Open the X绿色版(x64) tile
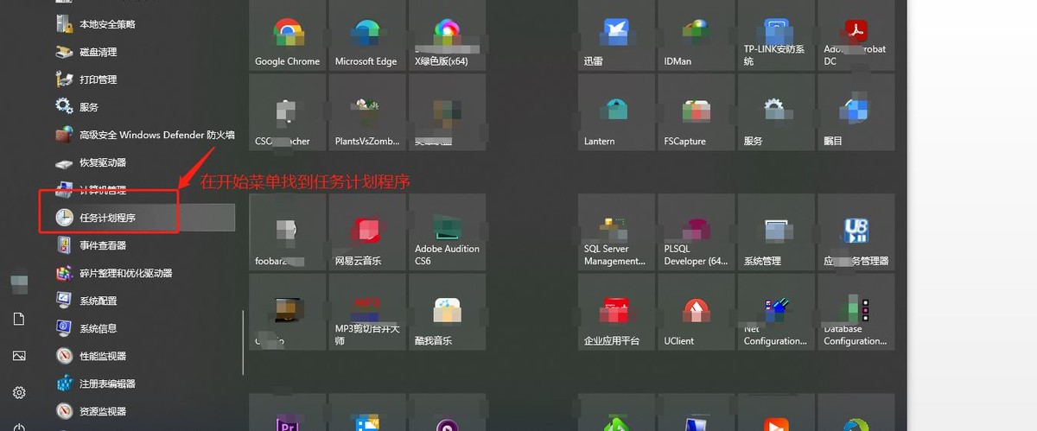This screenshot has height=431, width=1037. click(447, 35)
